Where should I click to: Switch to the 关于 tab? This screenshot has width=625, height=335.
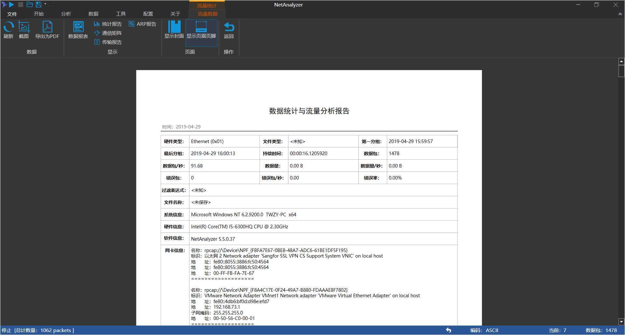point(175,14)
